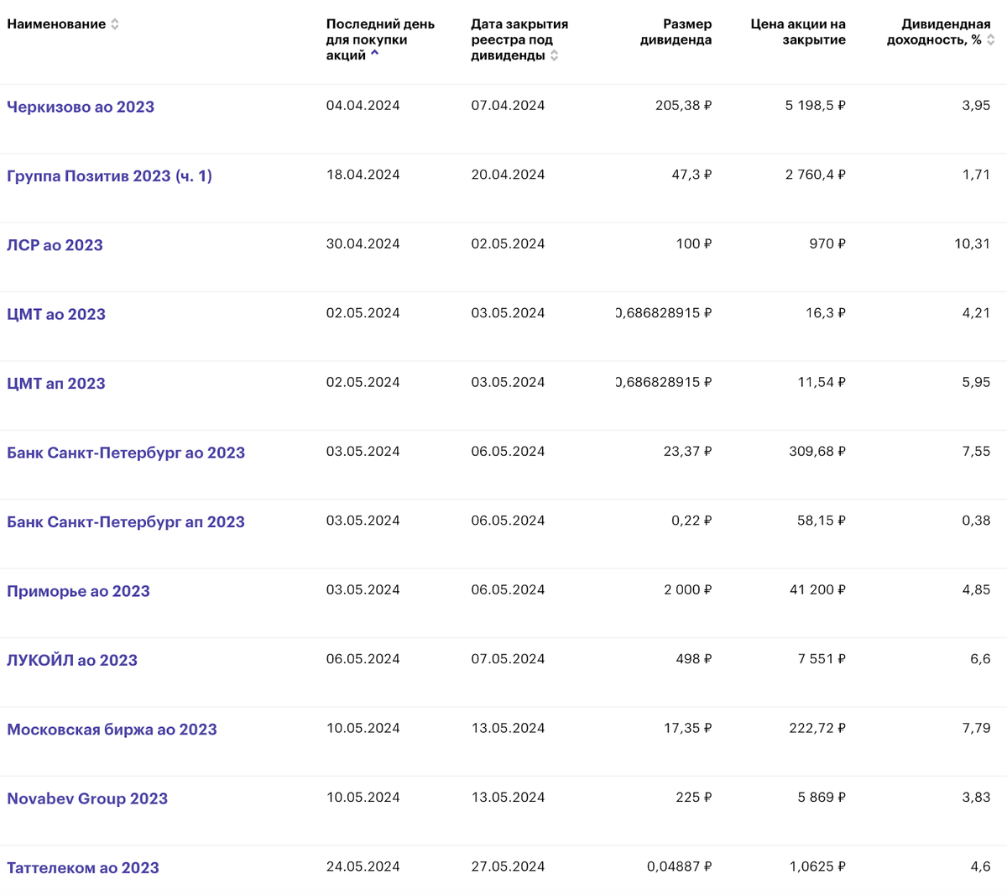
Task: Select Банк Санкт-Петербург ао price 309,68 ₽
Action: pos(817,452)
